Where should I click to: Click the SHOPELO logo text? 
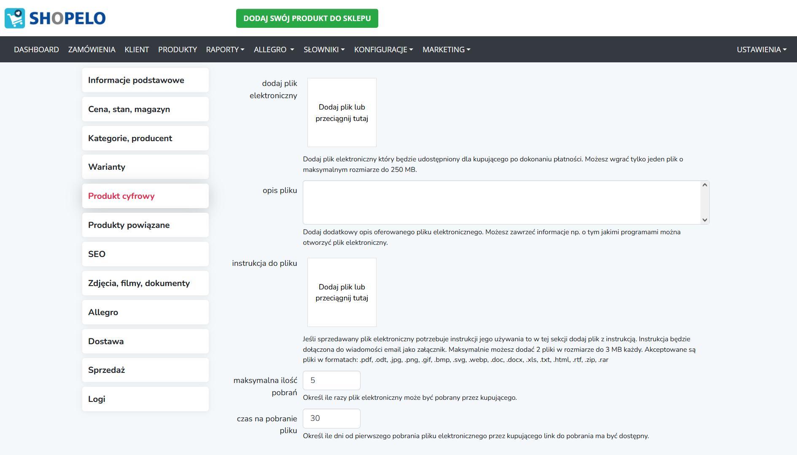[x=67, y=18]
